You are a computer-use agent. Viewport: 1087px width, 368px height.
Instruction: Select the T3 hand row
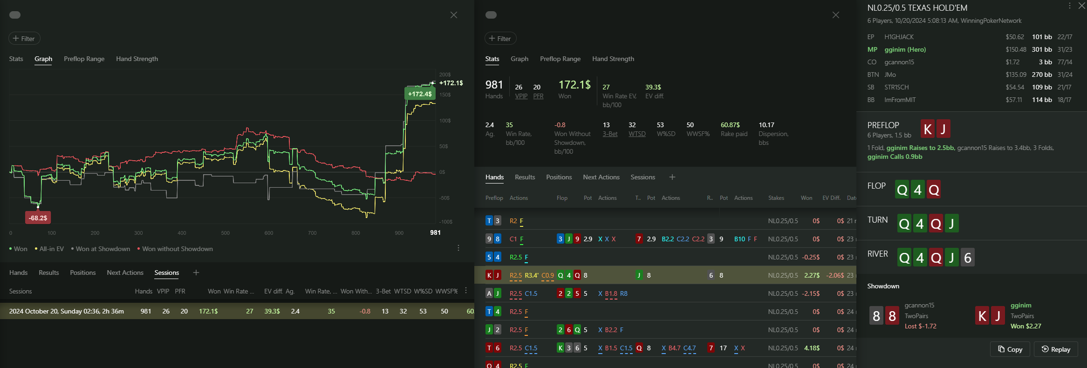(x=665, y=221)
